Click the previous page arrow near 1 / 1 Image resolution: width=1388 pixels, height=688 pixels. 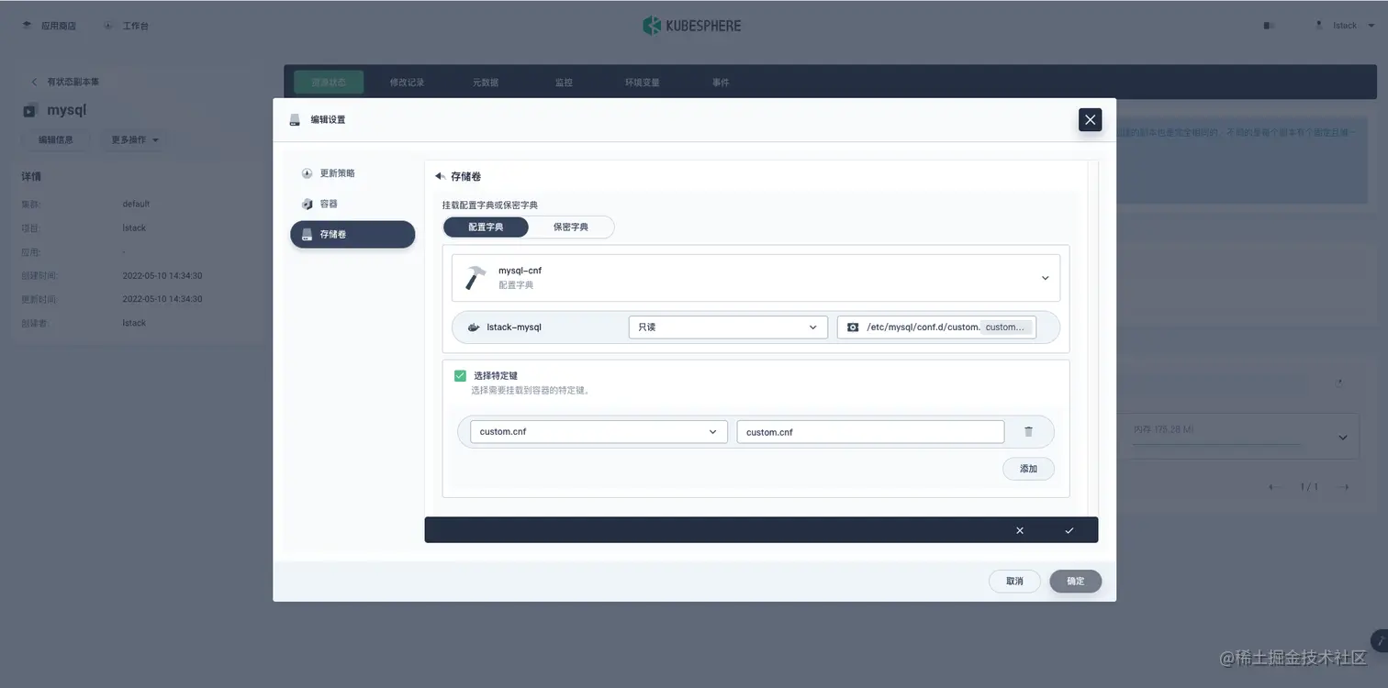[1274, 487]
